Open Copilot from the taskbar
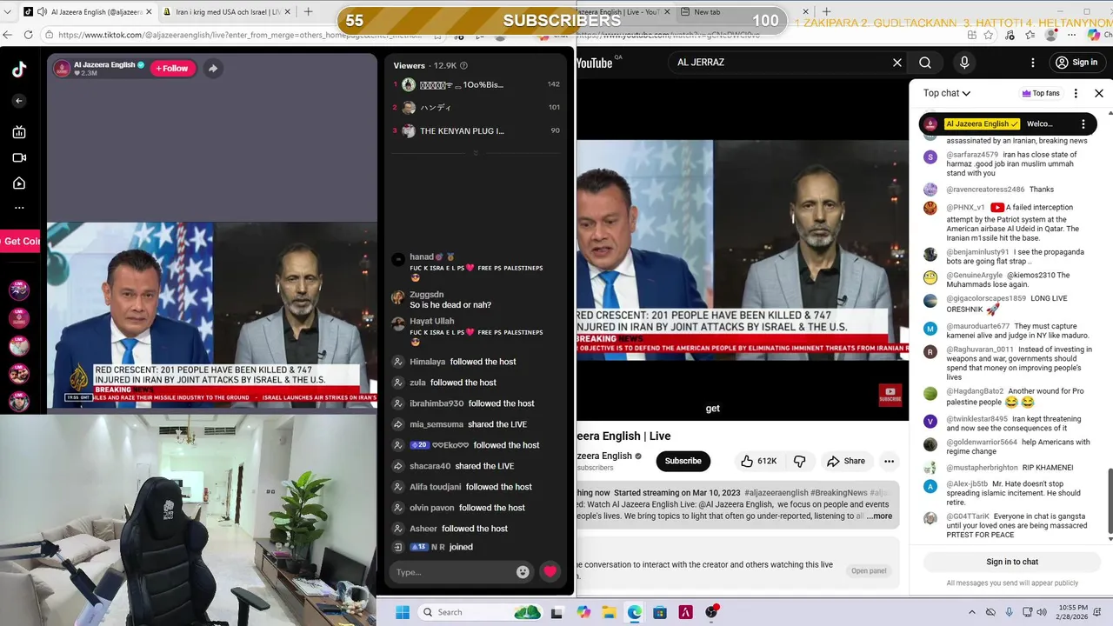The width and height of the screenshot is (1113, 626). point(583,612)
